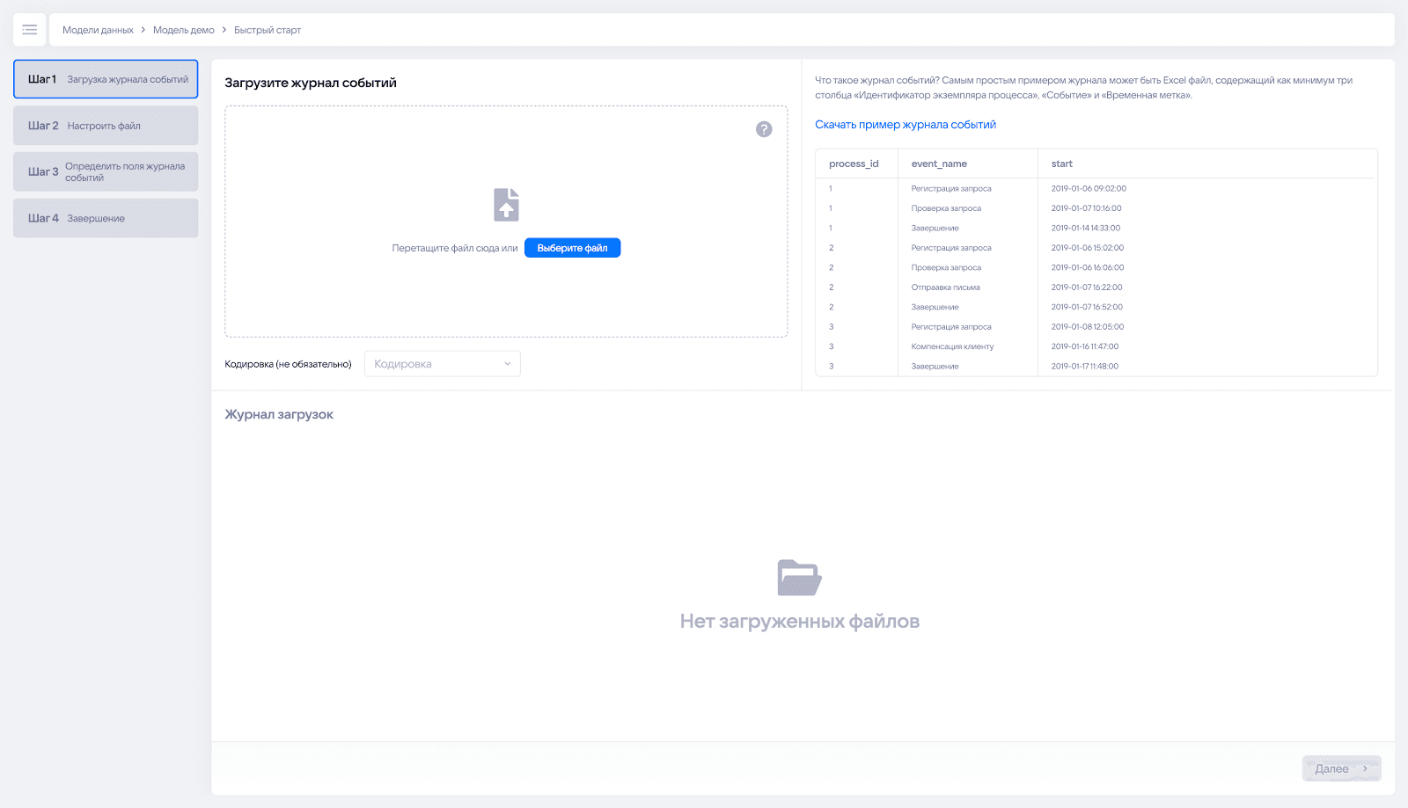Click the 'event_name' column header
1408x808 pixels.
939,164
